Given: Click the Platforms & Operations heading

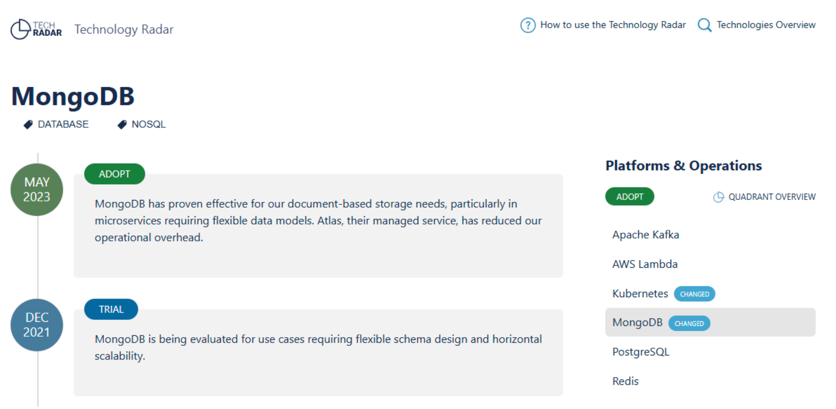Looking at the screenshot, I should pos(683,165).
